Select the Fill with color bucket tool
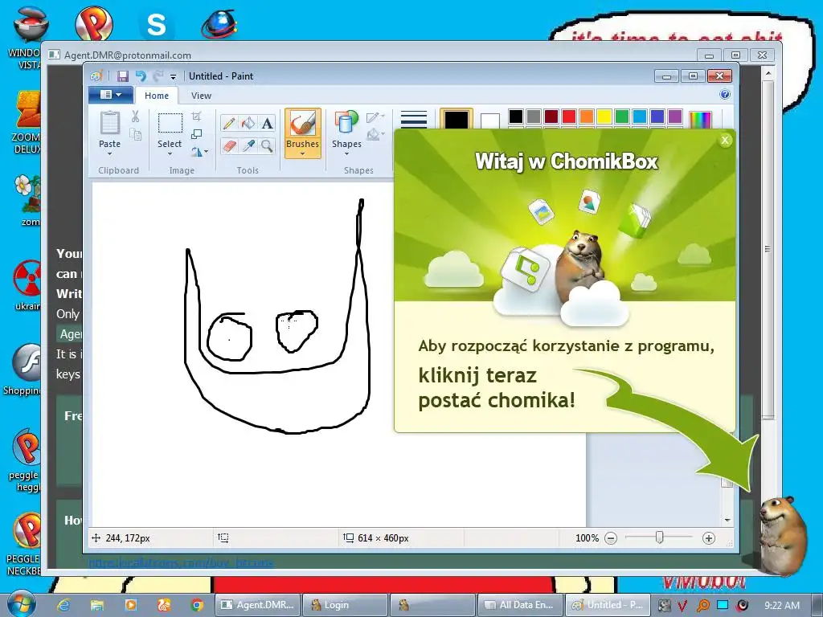This screenshot has width=823, height=617. pos(248,123)
